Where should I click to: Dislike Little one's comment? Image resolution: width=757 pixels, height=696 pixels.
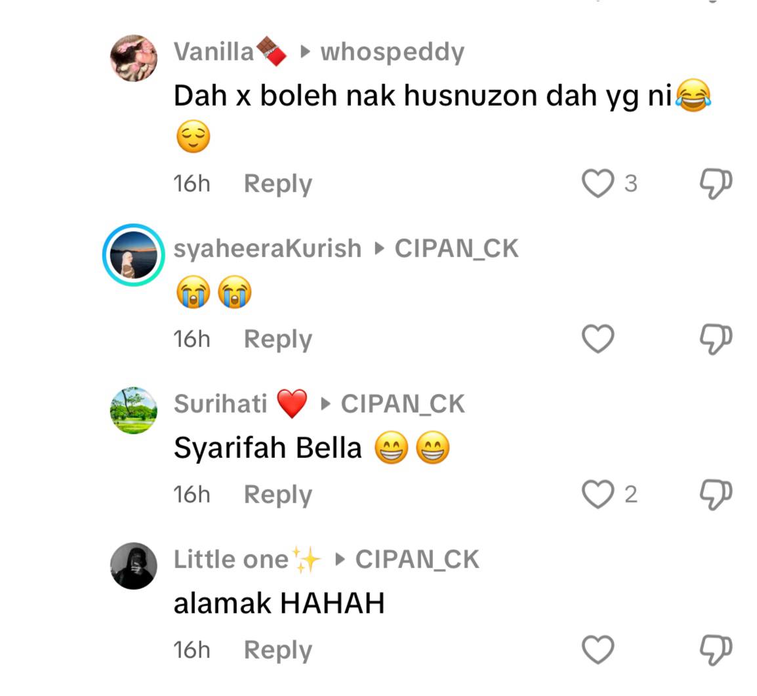(716, 650)
